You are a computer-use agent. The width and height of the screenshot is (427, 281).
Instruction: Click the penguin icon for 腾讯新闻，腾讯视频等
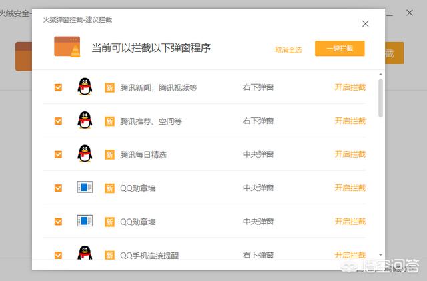[84, 87]
